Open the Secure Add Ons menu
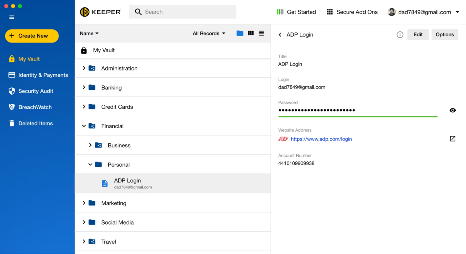Image resolution: width=466 pixels, height=254 pixels. point(352,12)
